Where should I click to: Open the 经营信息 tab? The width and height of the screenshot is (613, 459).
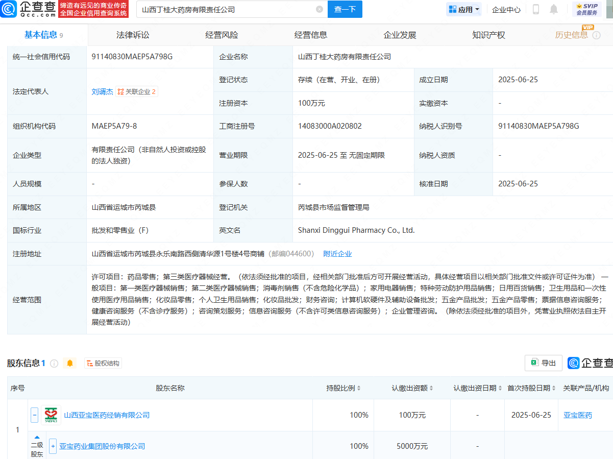311,35
